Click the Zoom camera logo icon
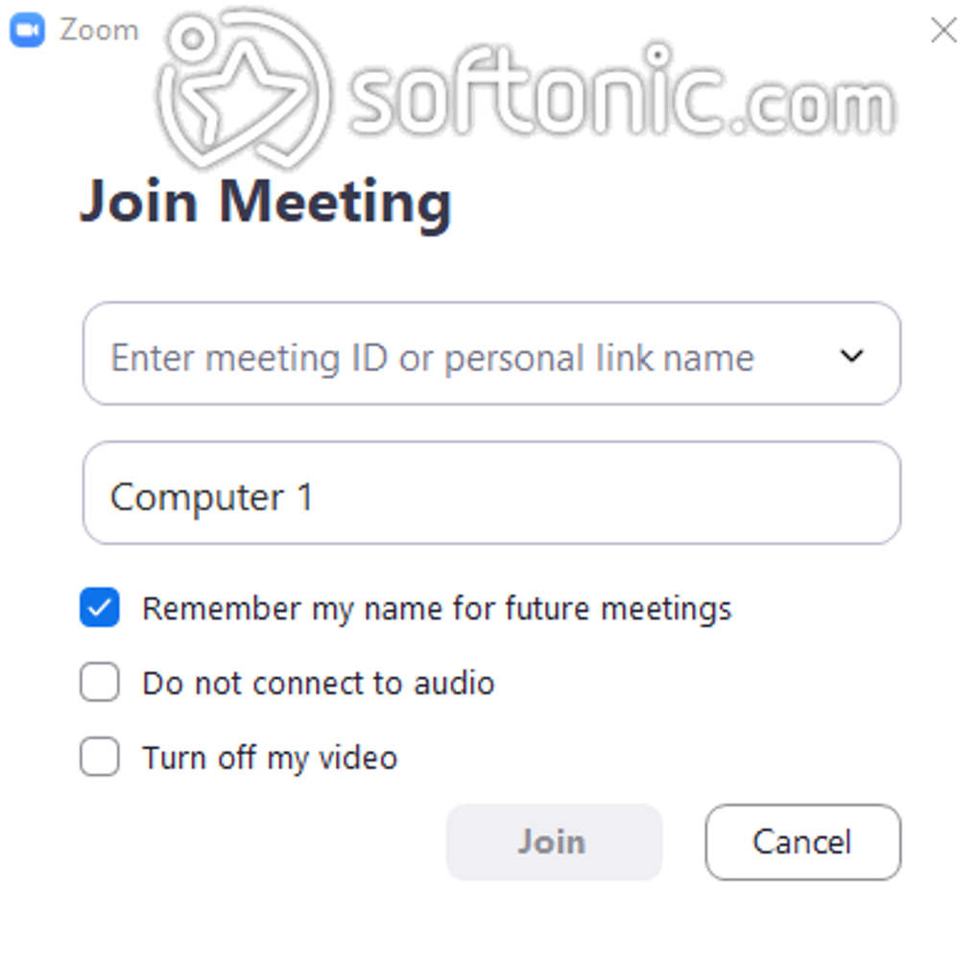 coord(28,30)
